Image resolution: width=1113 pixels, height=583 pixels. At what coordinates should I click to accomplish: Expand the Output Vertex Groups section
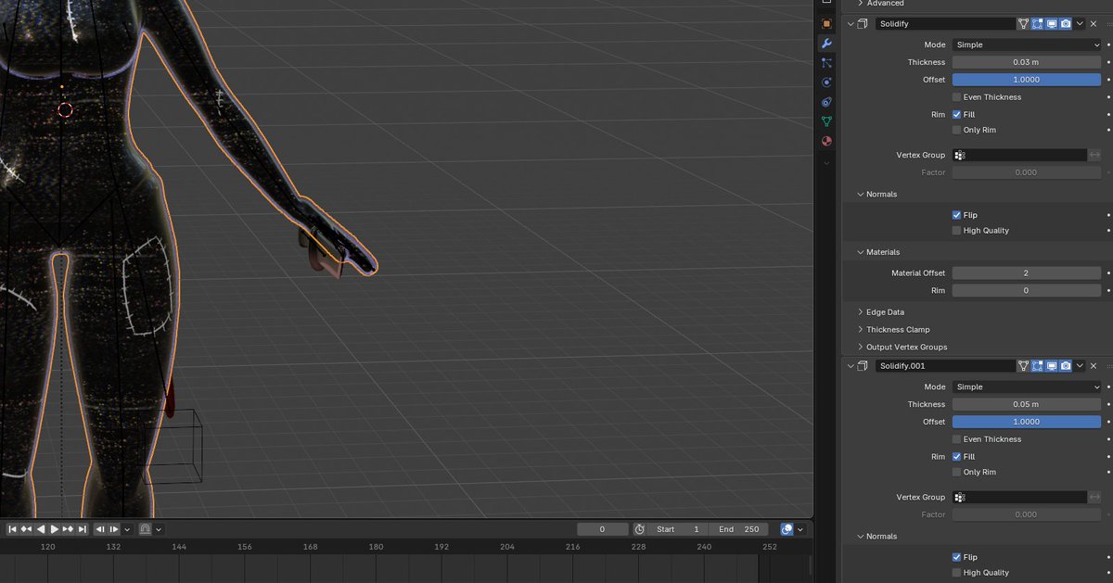[x=902, y=348]
